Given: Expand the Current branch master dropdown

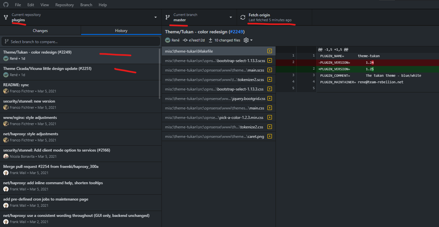Looking at the screenshot, I should [x=199, y=17].
